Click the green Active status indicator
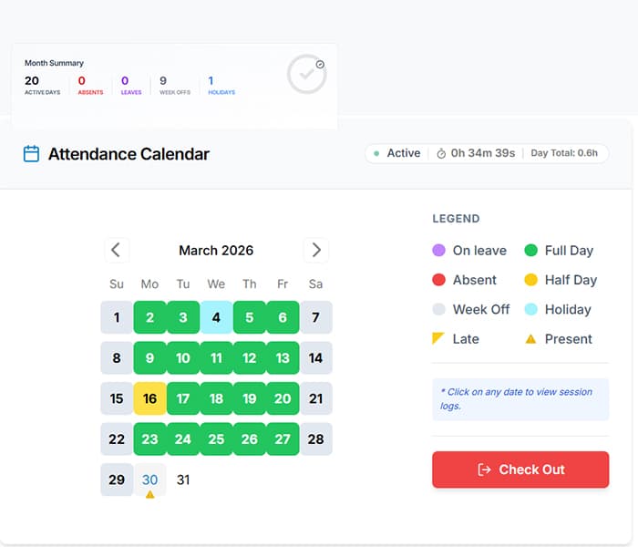The width and height of the screenshot is (638, 547). [x=376, y=153]
